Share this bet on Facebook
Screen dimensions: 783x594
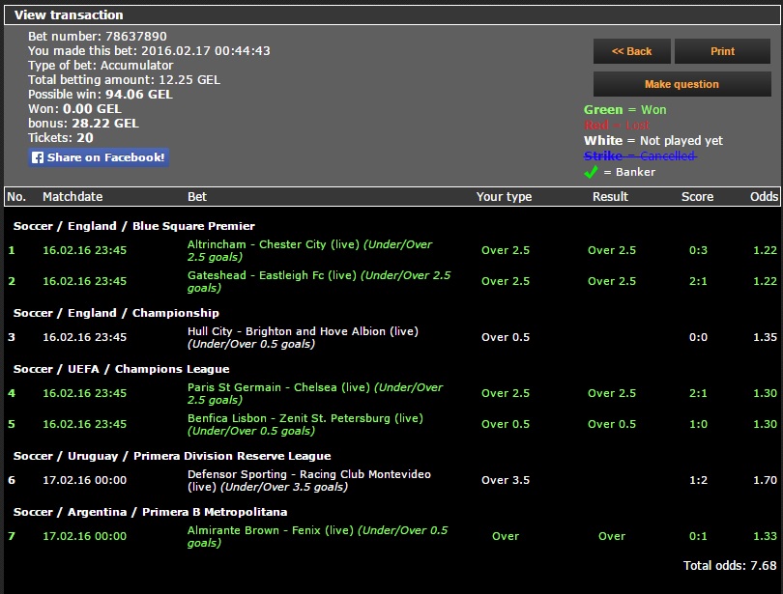(99, 157)
